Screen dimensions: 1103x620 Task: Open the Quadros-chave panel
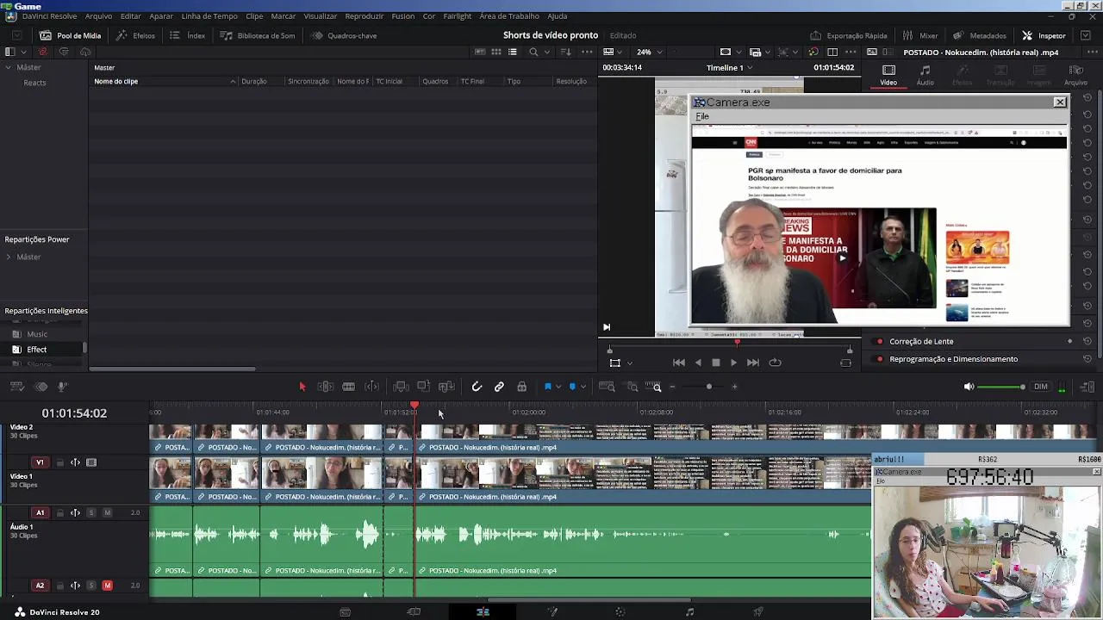344,35
